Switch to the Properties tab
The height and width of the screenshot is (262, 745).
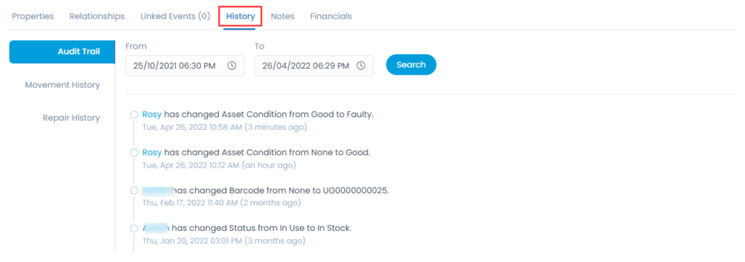click(33, 16)
